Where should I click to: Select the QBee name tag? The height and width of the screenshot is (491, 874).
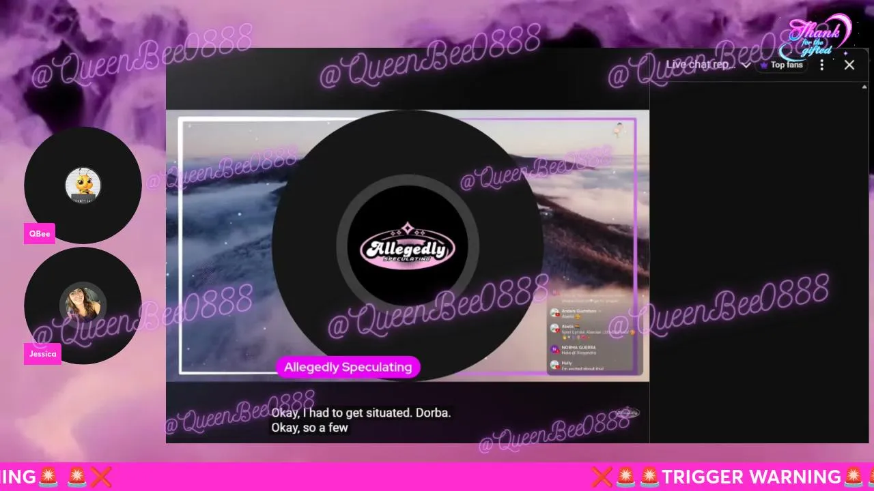click(40, 233)
